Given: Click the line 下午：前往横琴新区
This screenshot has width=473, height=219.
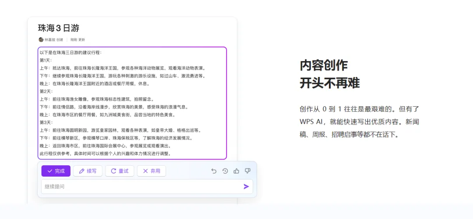Looking at the screenshot, I should 116,138.
